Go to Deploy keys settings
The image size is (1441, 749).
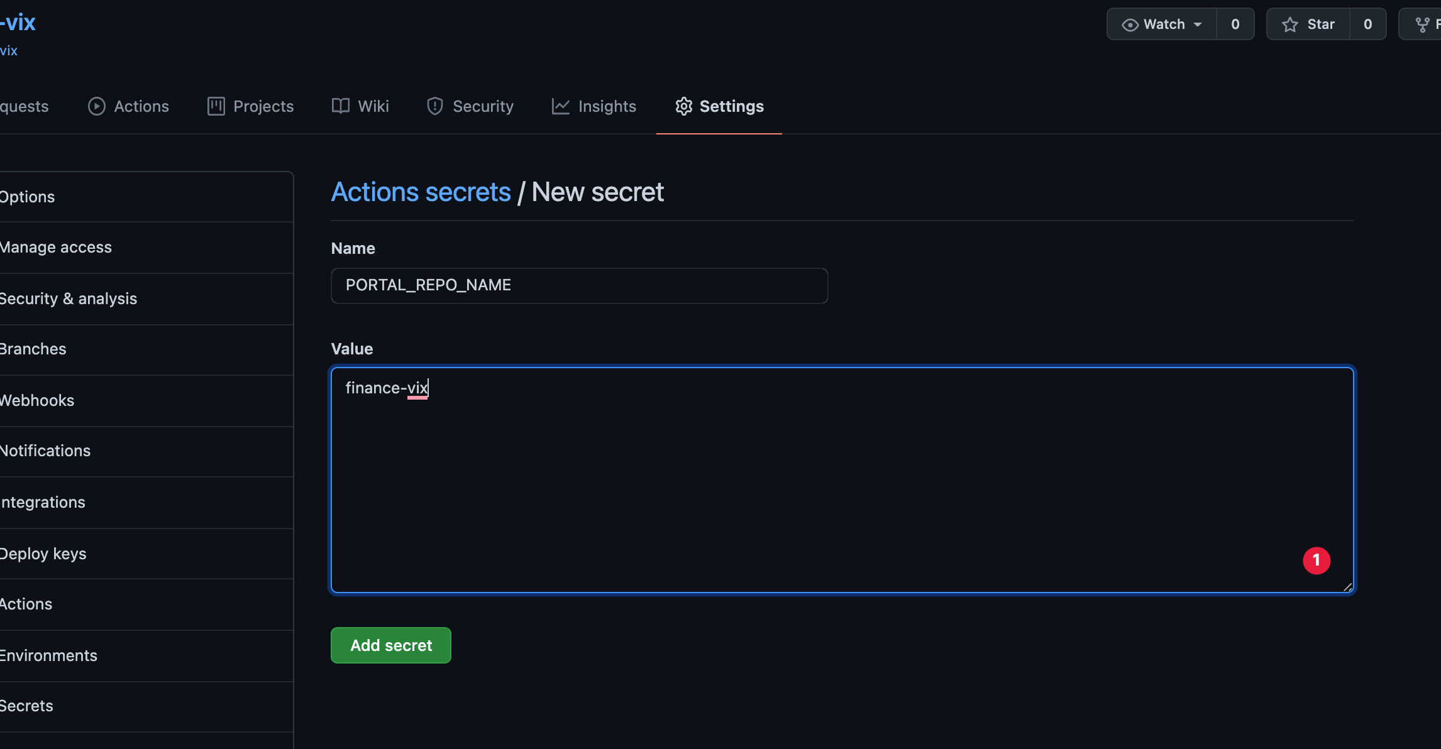pos(43,554)
